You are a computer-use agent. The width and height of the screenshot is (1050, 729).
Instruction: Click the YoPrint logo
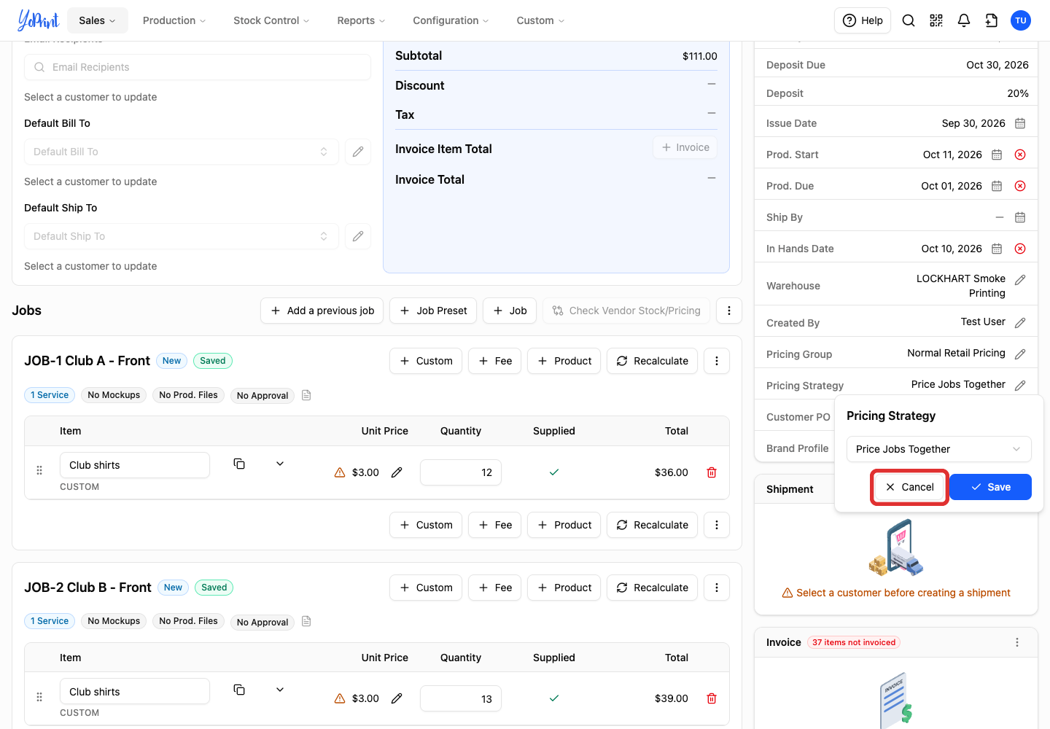[38, 20]
